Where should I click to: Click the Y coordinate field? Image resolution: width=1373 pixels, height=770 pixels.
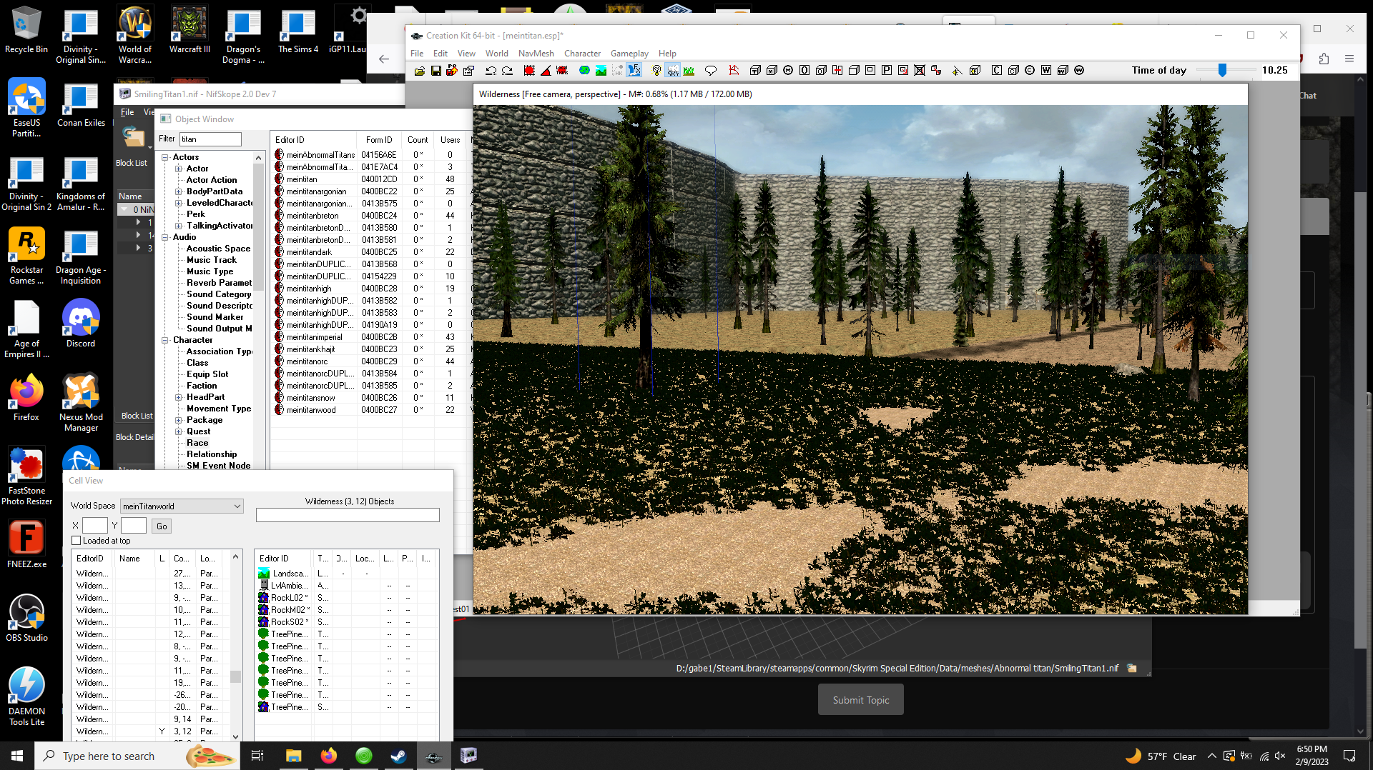click(134, 526)
